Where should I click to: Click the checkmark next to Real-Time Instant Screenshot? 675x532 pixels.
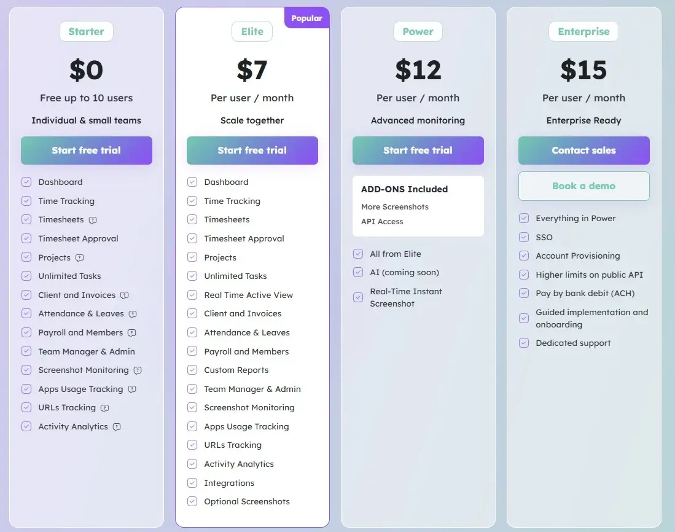(358, 297)
